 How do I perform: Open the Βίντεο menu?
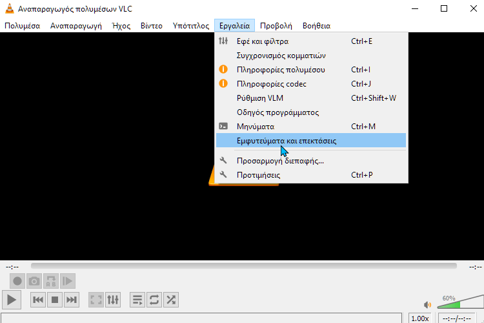(x=152, y=26)
